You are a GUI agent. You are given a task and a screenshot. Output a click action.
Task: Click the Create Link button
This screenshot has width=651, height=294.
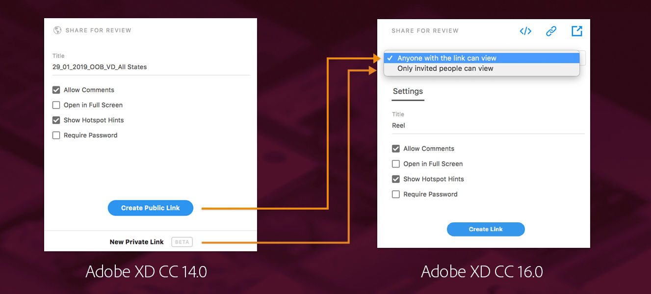(486, 229)
